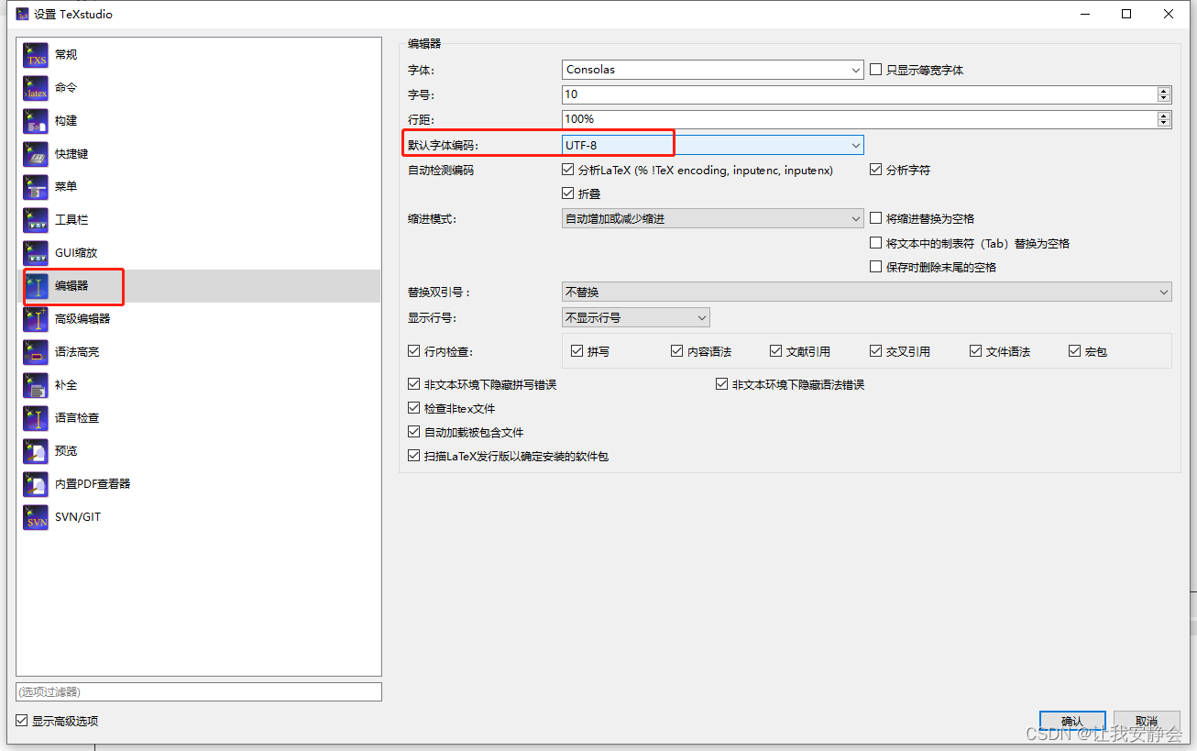Toggle the 文献引用 checkbox
This screenshot has width=1197, height=751.
pos(775,351)
